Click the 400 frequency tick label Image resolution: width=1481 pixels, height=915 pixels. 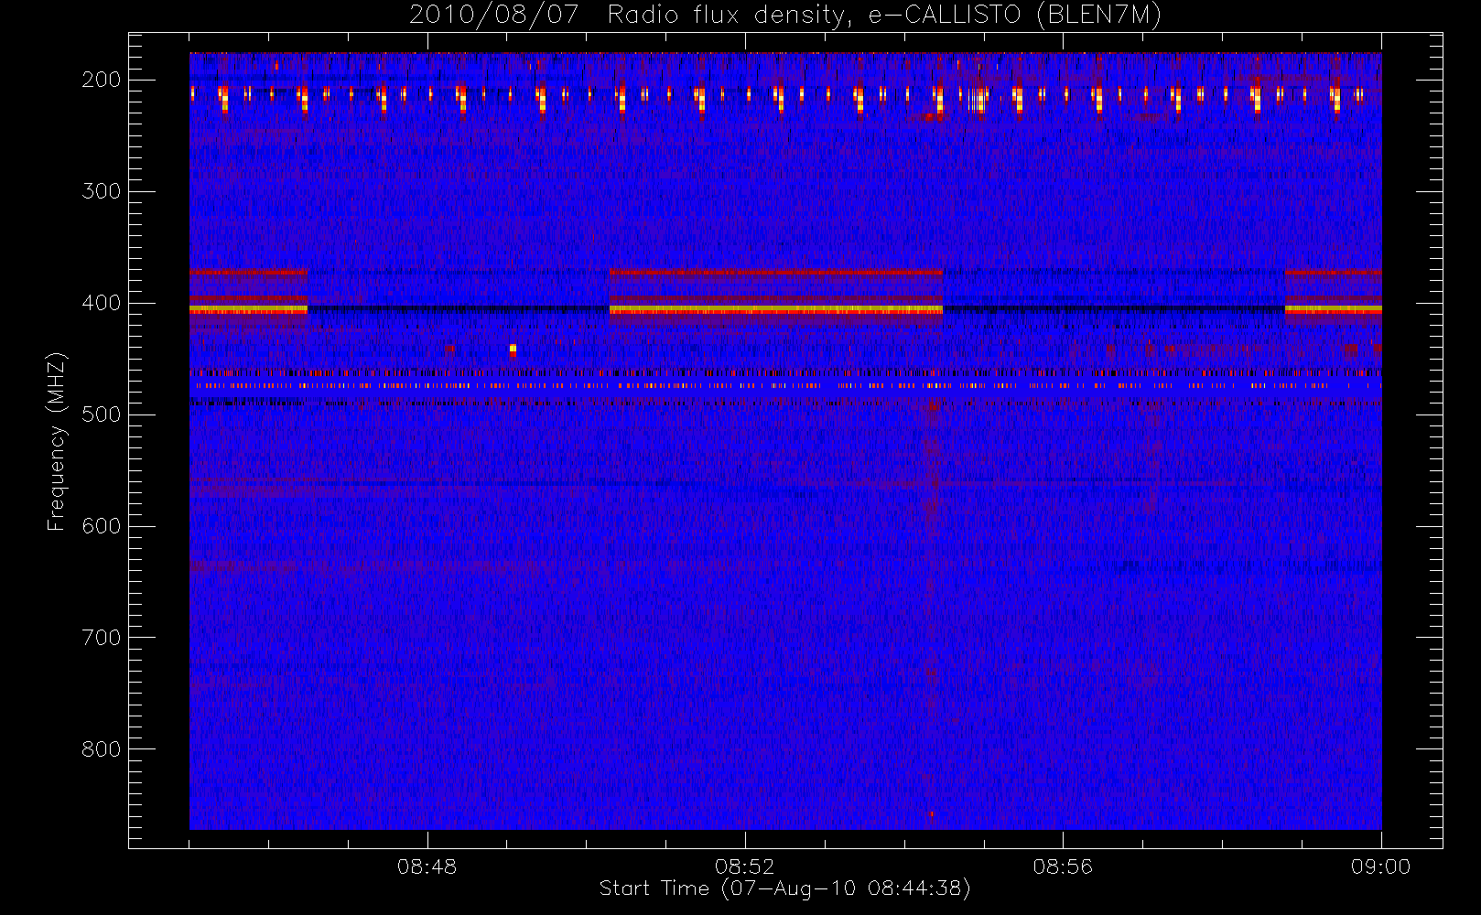(101, 303)
